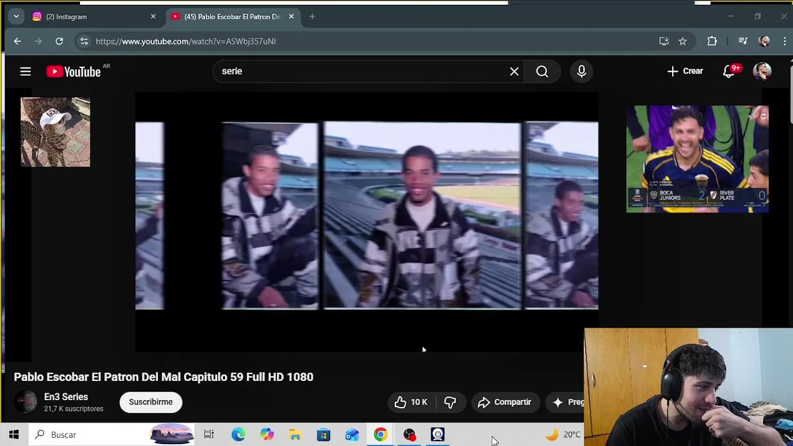The width and height of the screenshot is (793, 446).
Task: Click the Preguntar button beside Compartir
Action: tap(566, 402)
